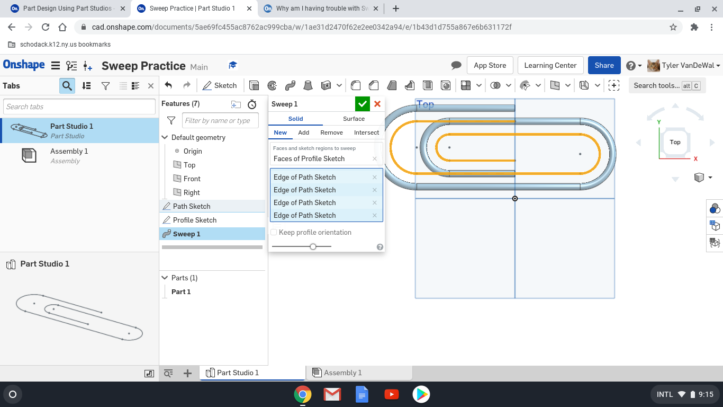Open the Learning Center
Image resolution: width=723 pixels, height=407 pixels.
click(x=550, y=65)
